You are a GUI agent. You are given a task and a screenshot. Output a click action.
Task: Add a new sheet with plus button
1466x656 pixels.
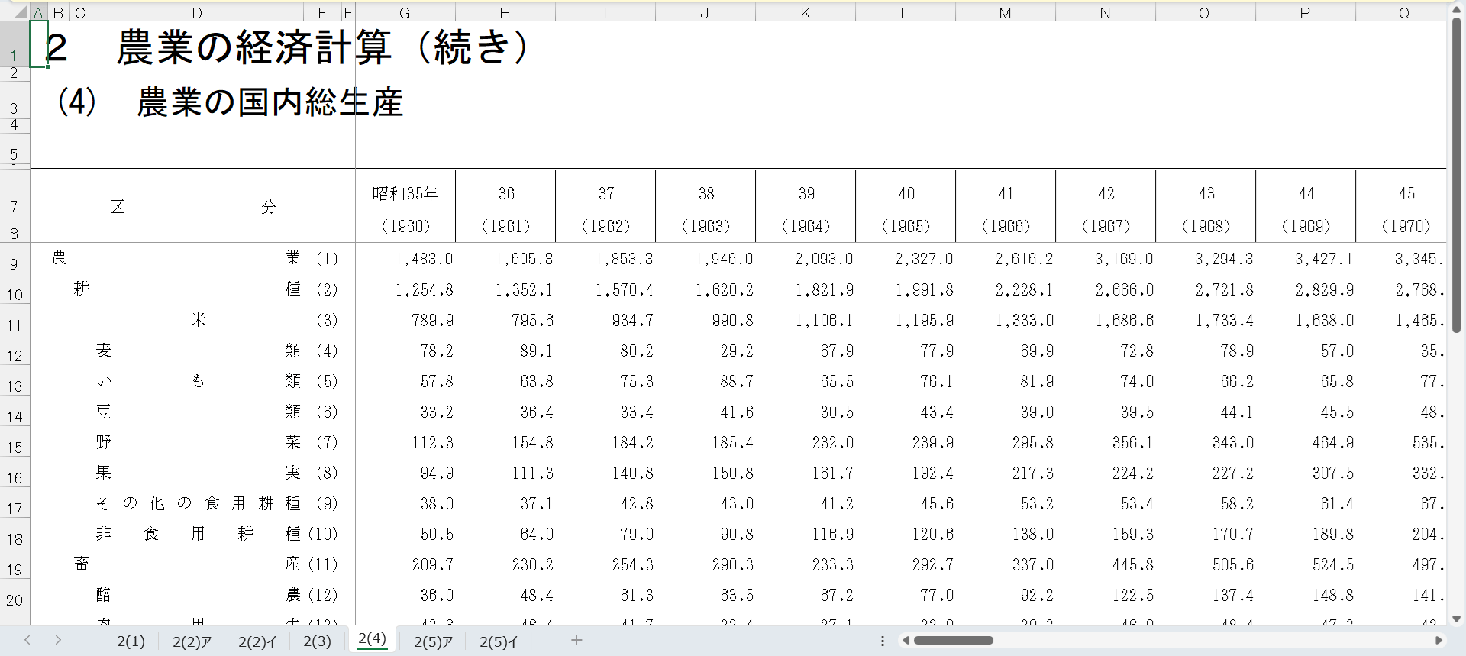pyautogui.click(x=576, y=640)
